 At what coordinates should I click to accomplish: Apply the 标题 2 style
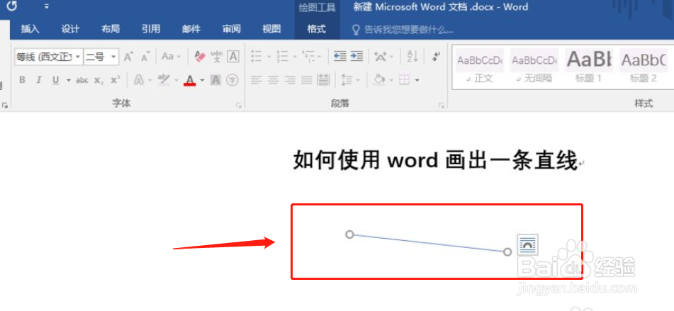tap(644, 66)
